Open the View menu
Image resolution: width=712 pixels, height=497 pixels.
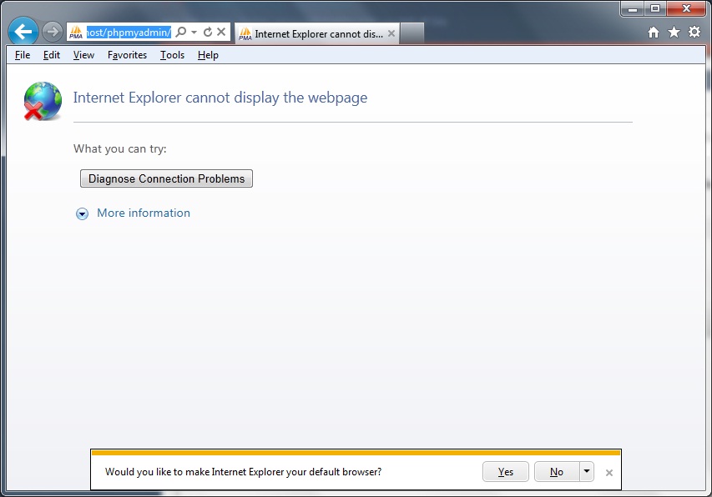tap(83, 55)
